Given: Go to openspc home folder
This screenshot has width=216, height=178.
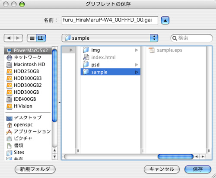Looking at the screenshot, I should 28,124.
